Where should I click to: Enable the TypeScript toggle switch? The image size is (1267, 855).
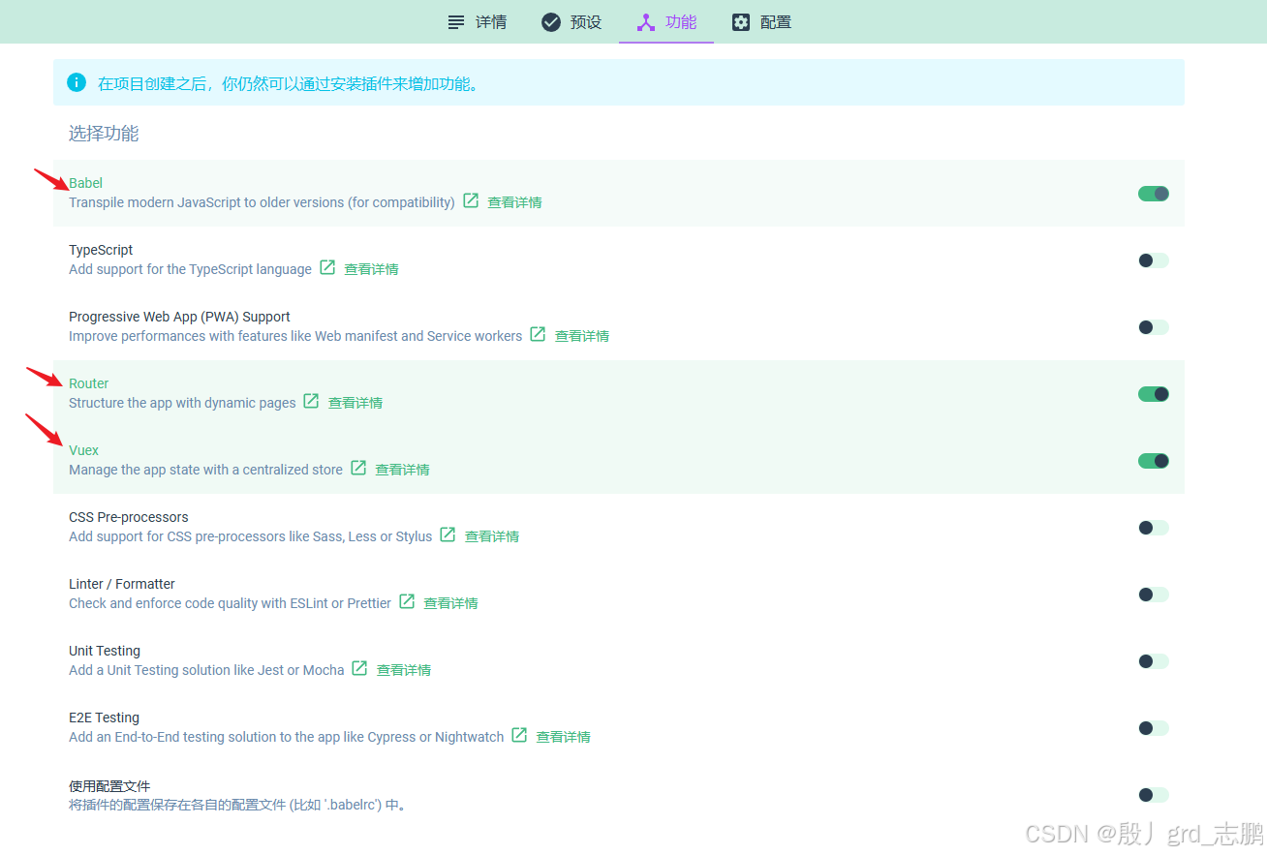coord(1154,260)
